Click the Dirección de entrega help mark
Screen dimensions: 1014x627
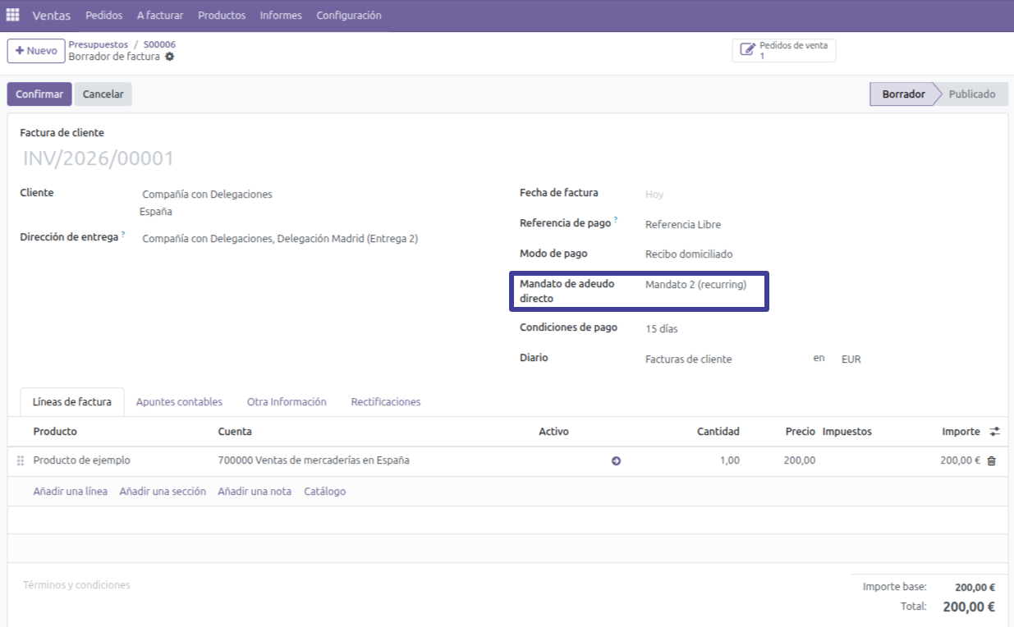coord(123,235)
